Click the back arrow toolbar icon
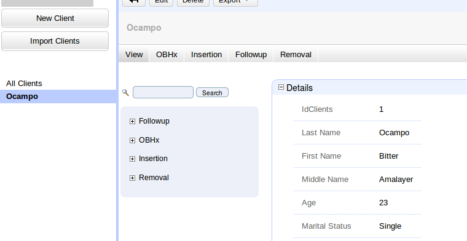Viewport: 467px width, 241px height. pyautogui.click(x=134, y=1)
